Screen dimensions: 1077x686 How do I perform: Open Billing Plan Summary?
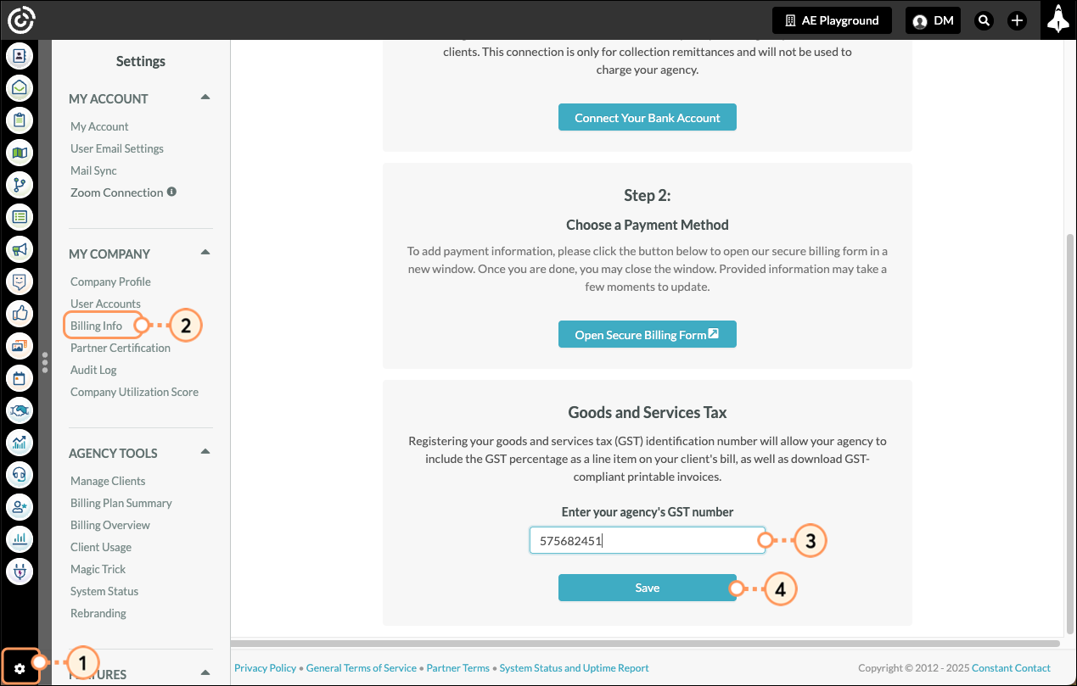tap(121, 503)
